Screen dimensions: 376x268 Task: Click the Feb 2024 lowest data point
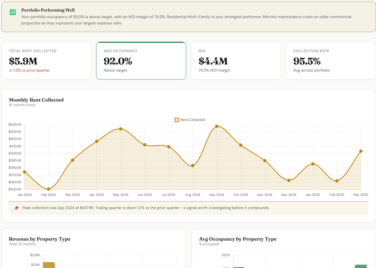pos(48,189)
